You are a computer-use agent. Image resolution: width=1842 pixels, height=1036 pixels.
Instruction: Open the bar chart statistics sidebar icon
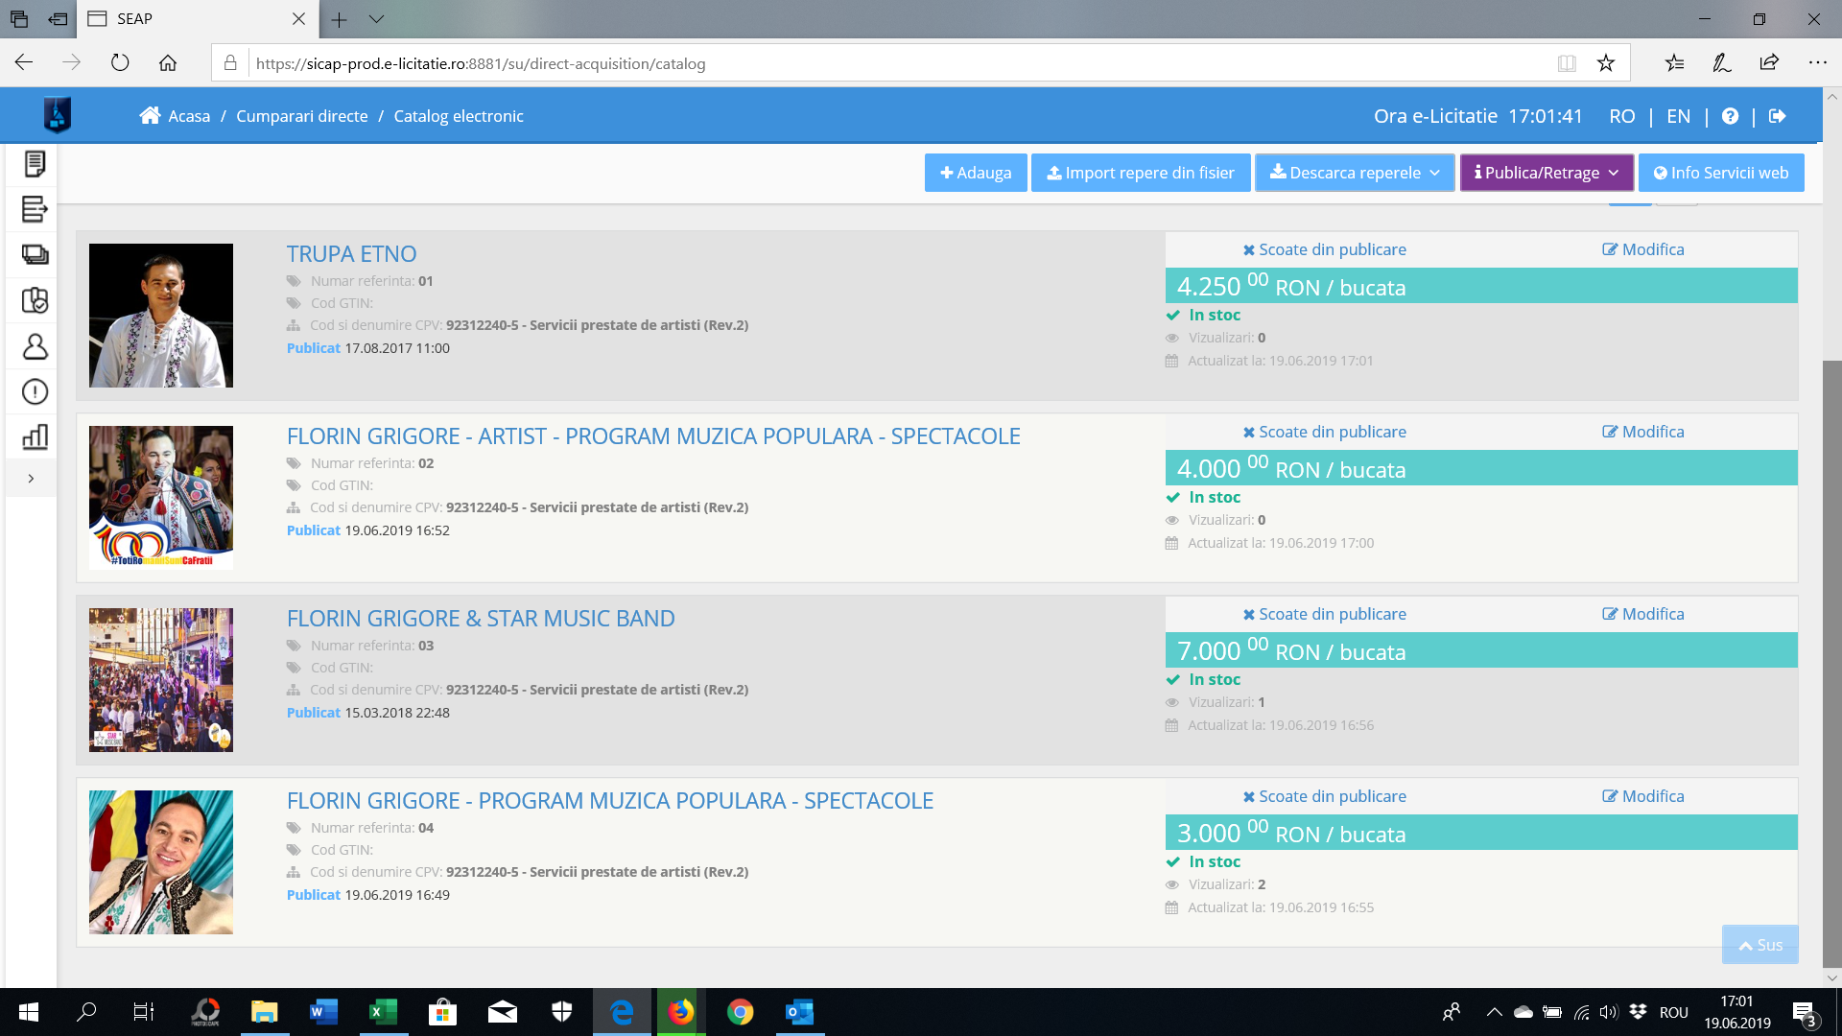click(x=35, y=437)
